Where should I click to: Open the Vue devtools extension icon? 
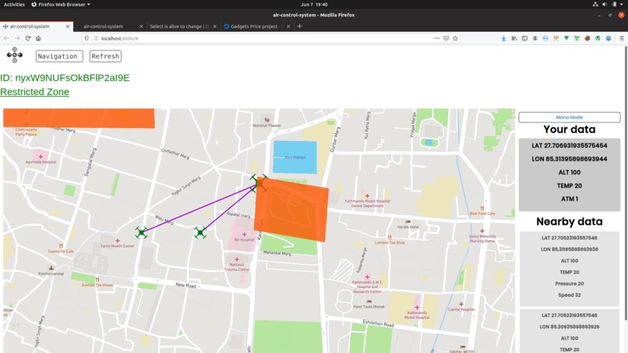point(566,38)
